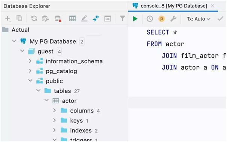Select My PG Database data source
Screen dimensions: 227x142
tap(53, 41)
